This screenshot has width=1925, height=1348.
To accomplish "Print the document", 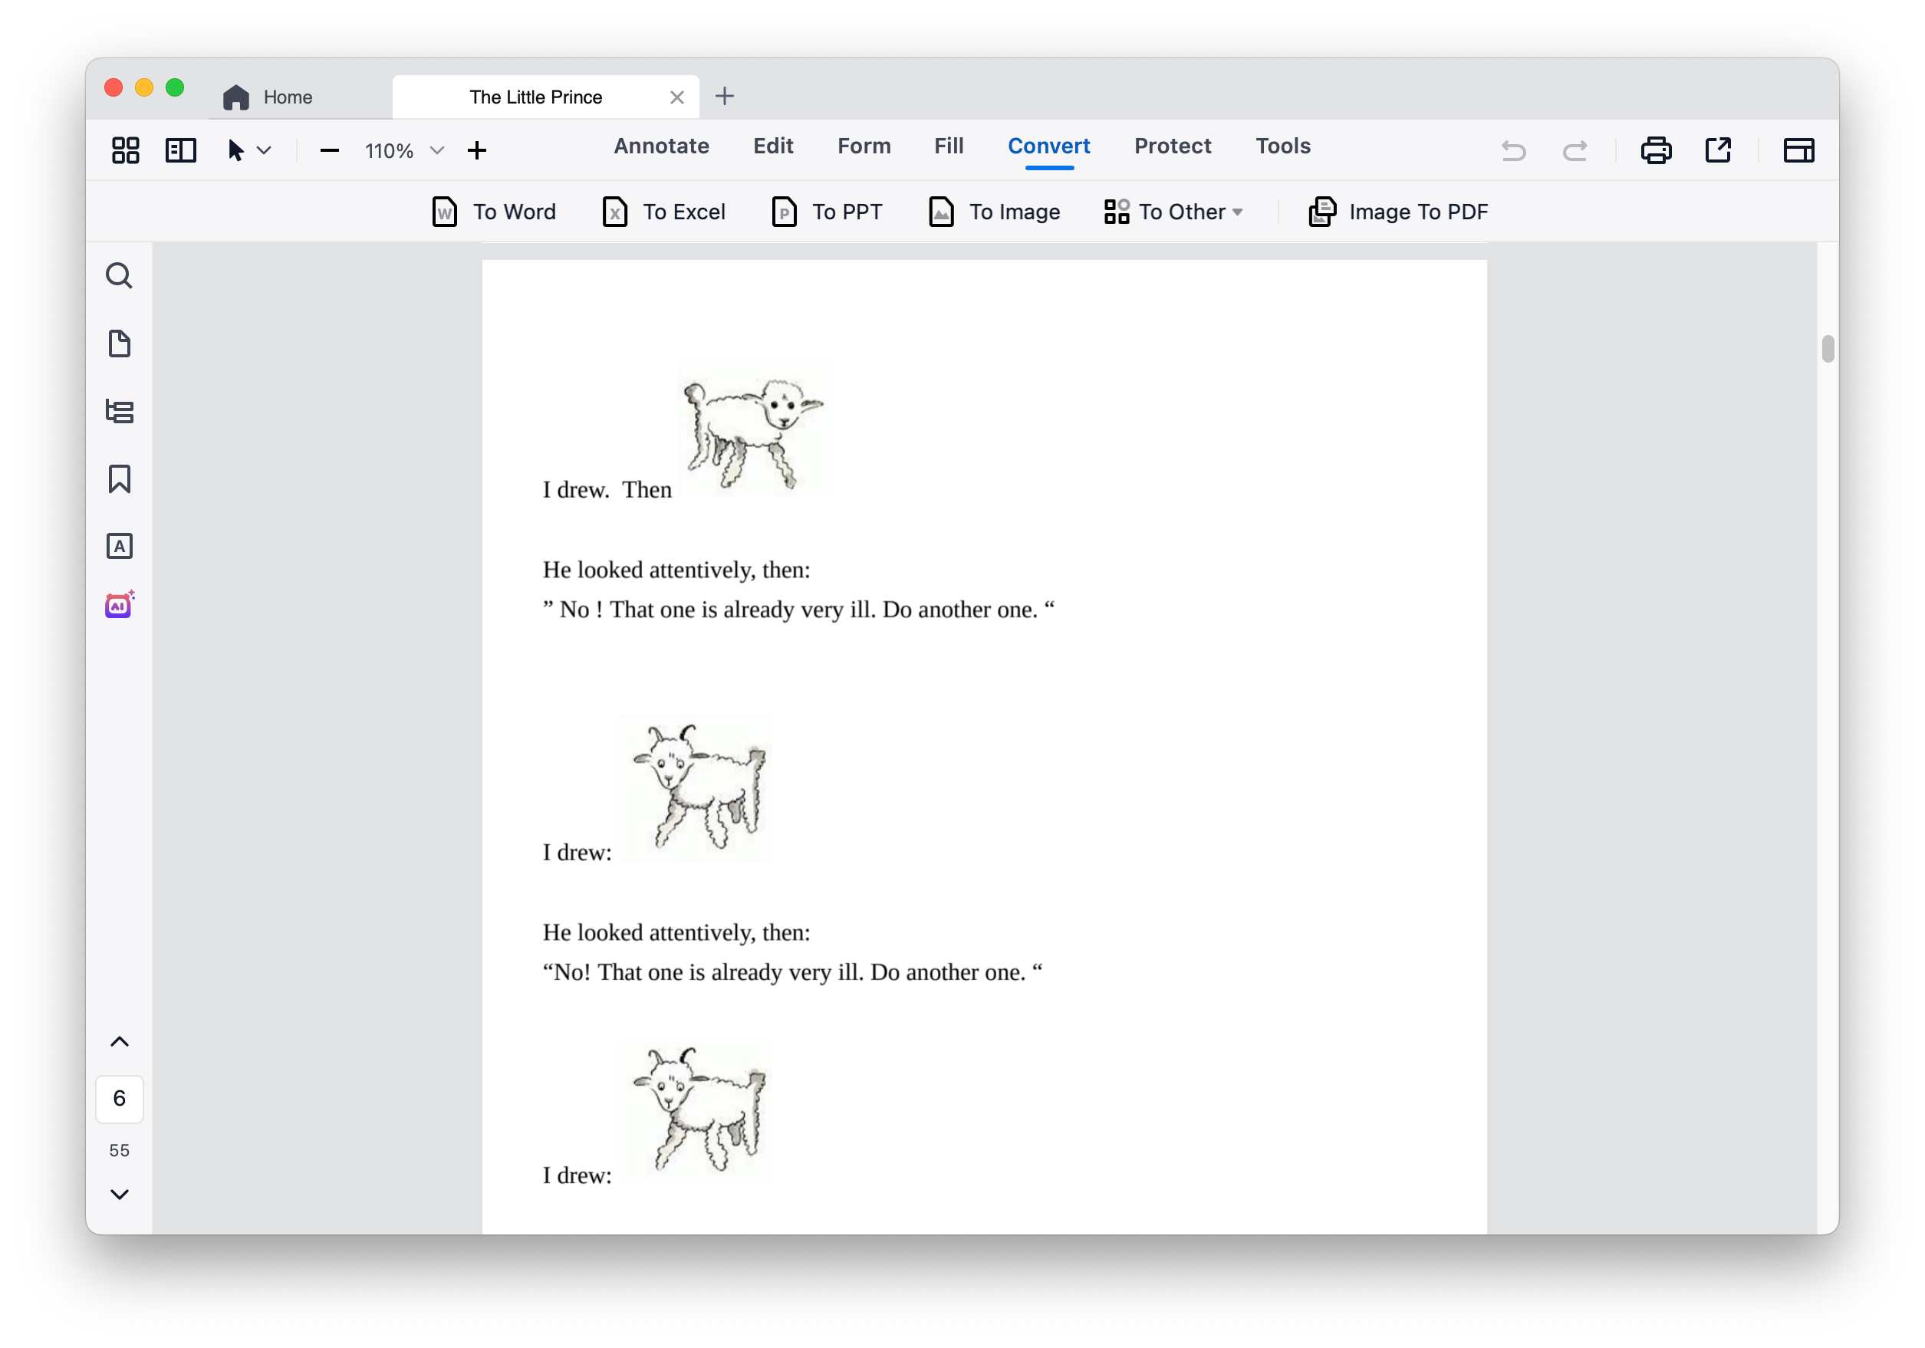I will click(x=1656, y=151).
